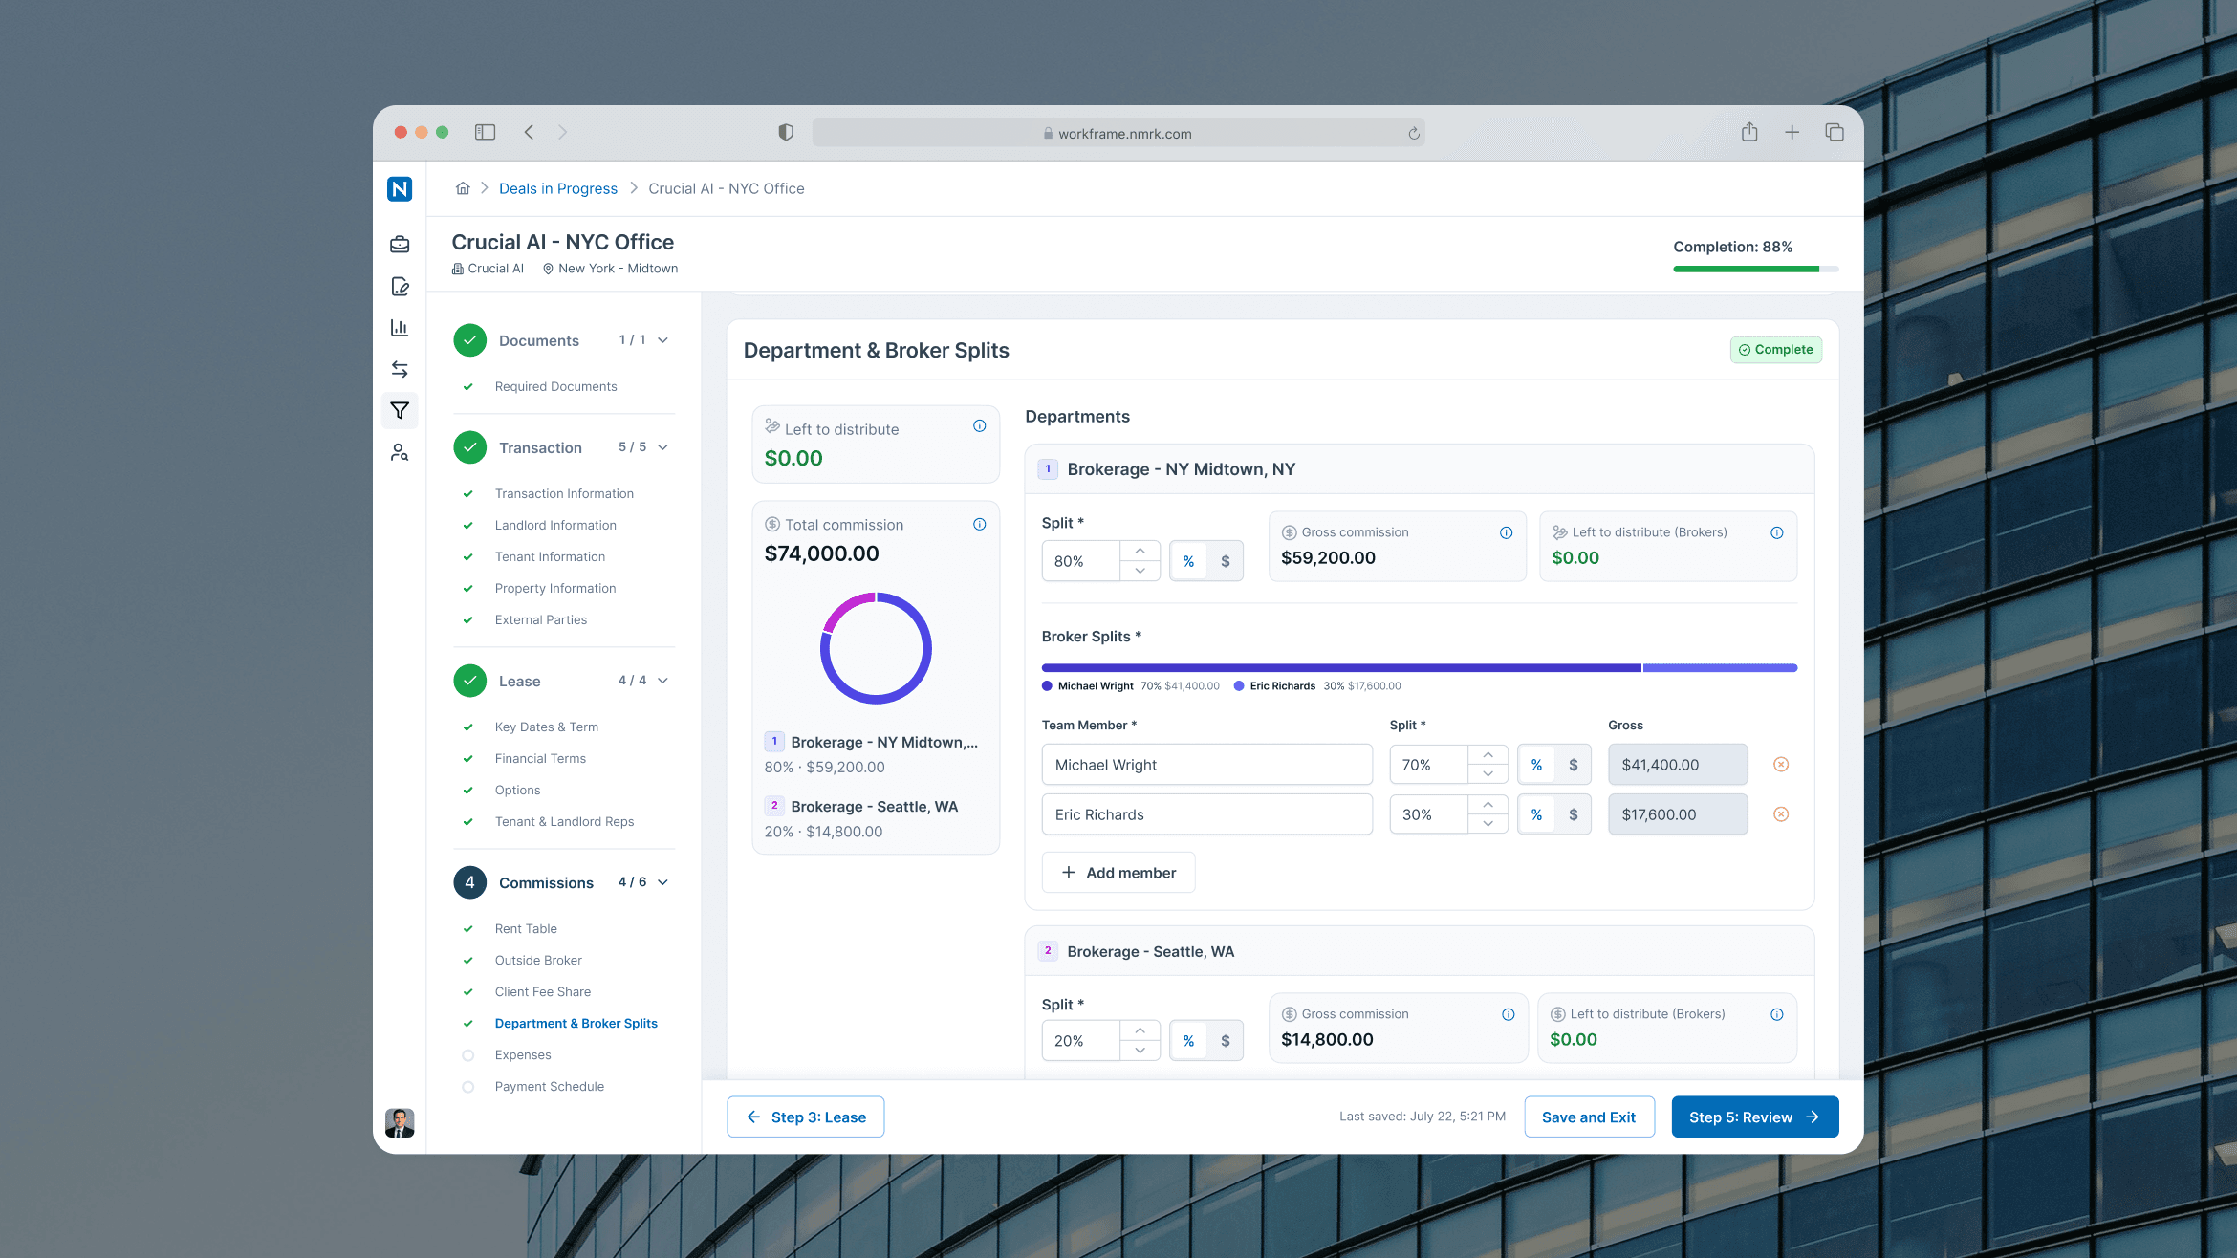The width and height of the screenshot is (2237, 1258).
Task: Switch Seattle split to percent mode
Action: pos(1188,1041)
